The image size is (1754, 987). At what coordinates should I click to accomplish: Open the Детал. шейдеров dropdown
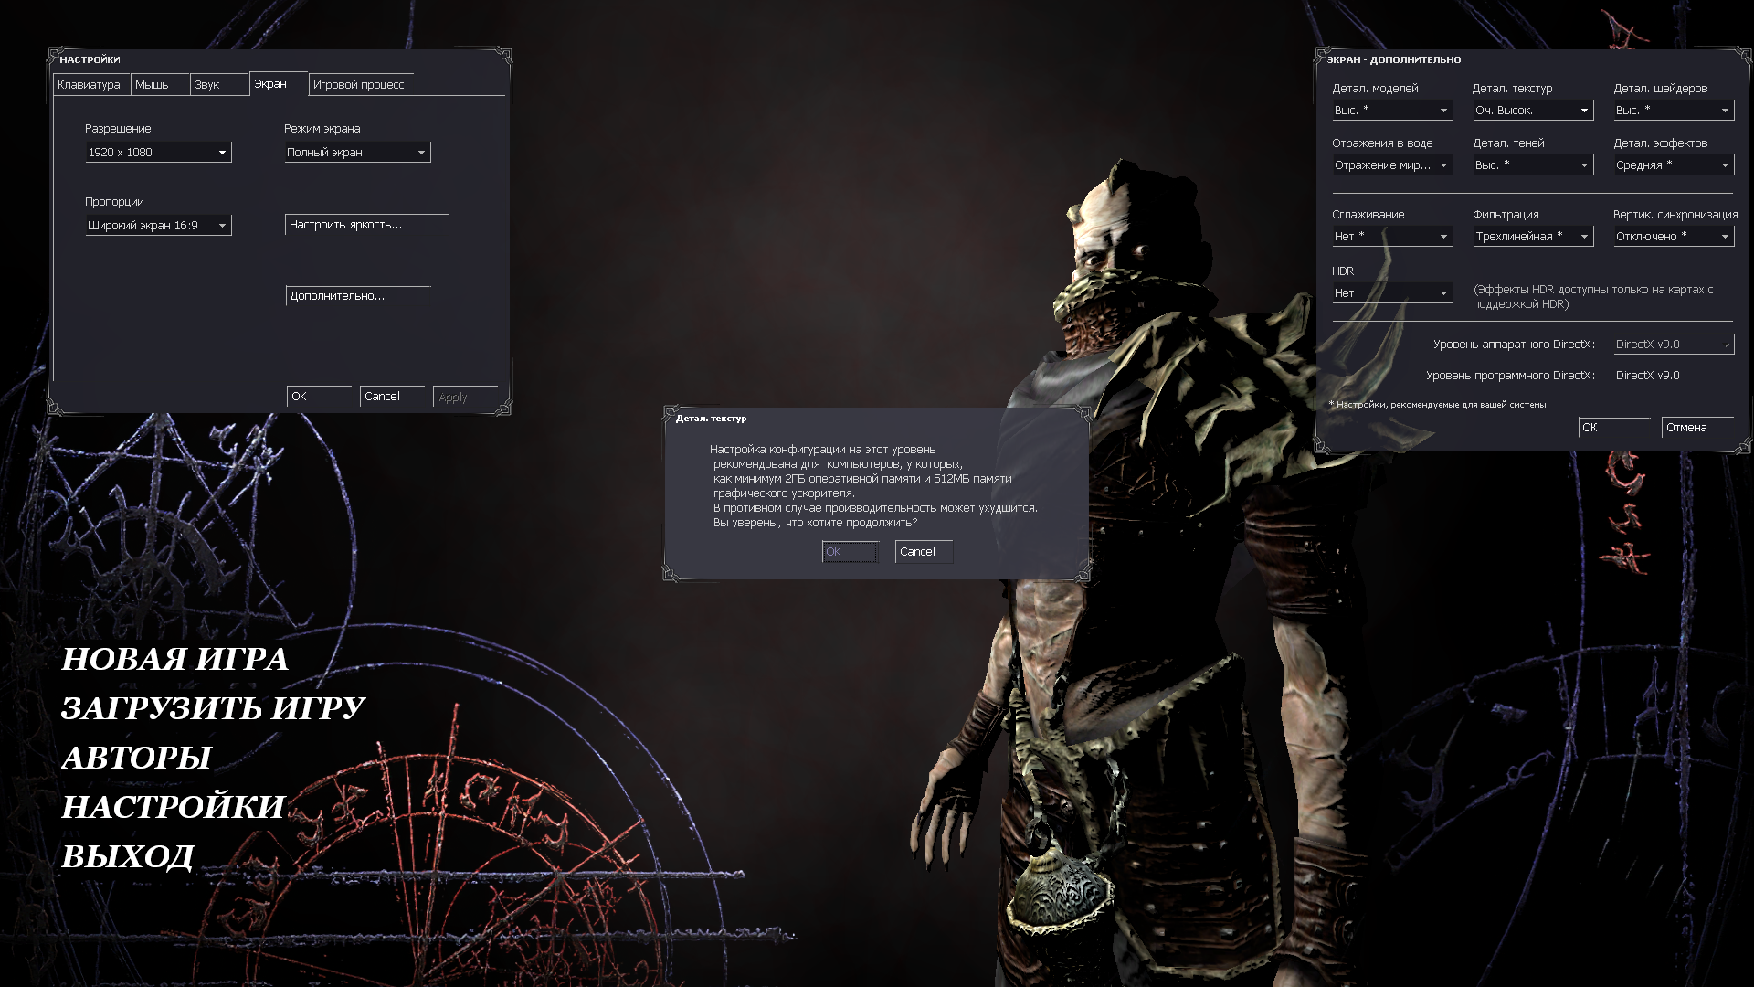(x=1674, y=111)
